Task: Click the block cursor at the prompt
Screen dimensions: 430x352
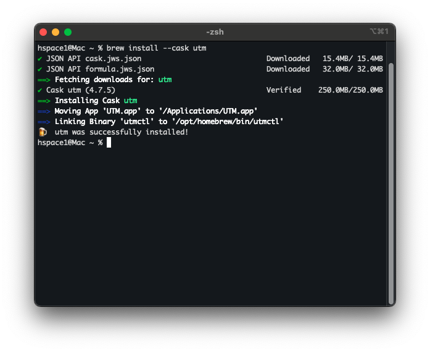Action: [x=109, y=143]
